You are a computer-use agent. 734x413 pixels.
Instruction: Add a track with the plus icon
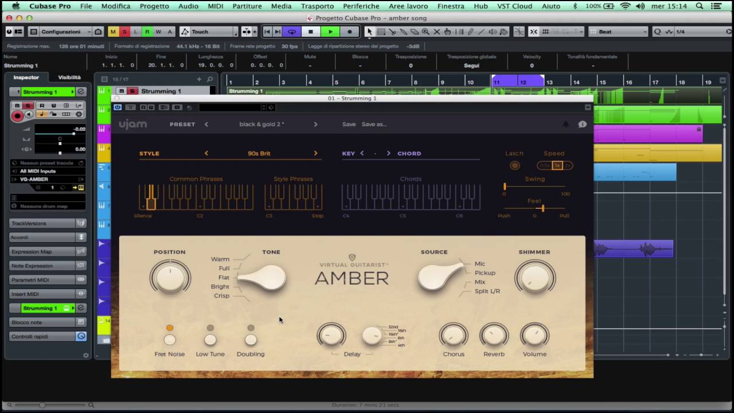(199, 79)
